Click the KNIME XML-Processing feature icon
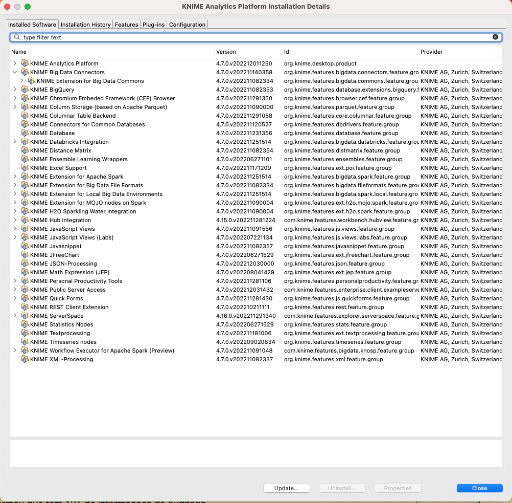Image resolution: width=512 pixels, height=503 pixels. click(25, 359)
